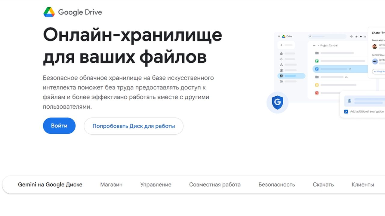Open Попробовать Диск для работы
Viewport: 385px width, 216px height.
134,126
